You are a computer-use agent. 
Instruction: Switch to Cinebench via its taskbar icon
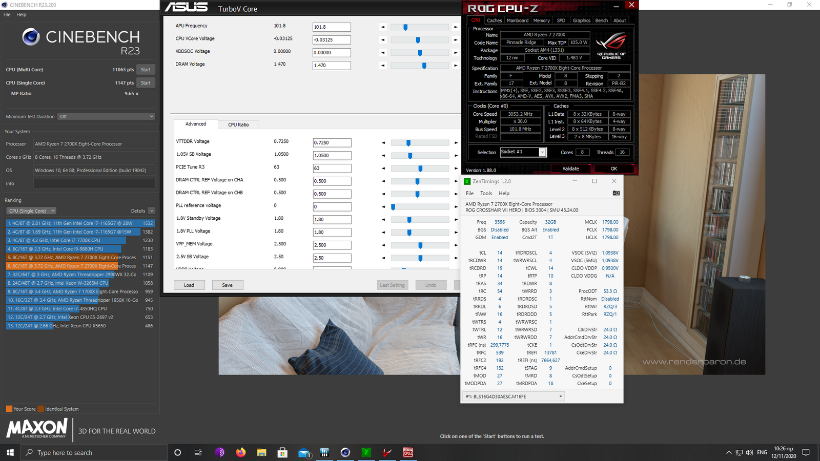pos(345,452)
